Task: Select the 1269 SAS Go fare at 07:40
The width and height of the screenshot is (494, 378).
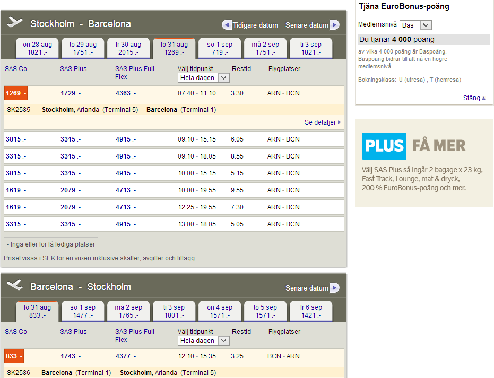Action: [15, 93]
